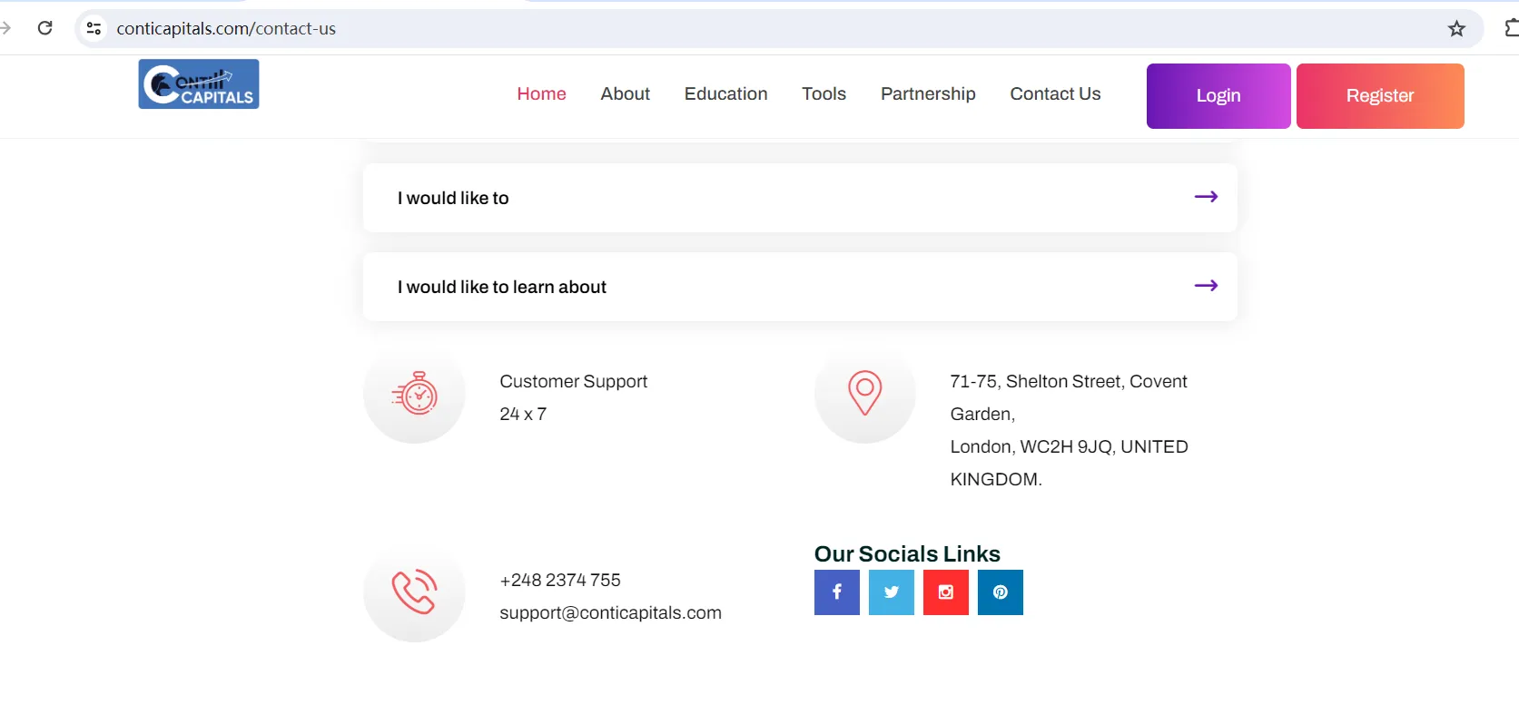1519x714 pixels.
Task: Open the Pinterest social link
Action: point(1001,592)
